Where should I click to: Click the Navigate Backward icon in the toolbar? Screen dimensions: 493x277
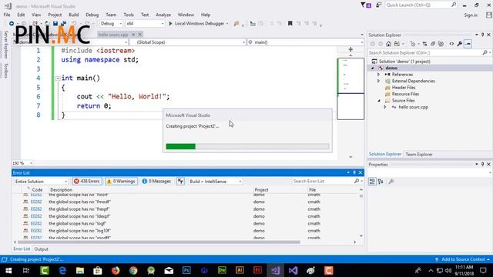pyautogui.click(x=12, y=24)
